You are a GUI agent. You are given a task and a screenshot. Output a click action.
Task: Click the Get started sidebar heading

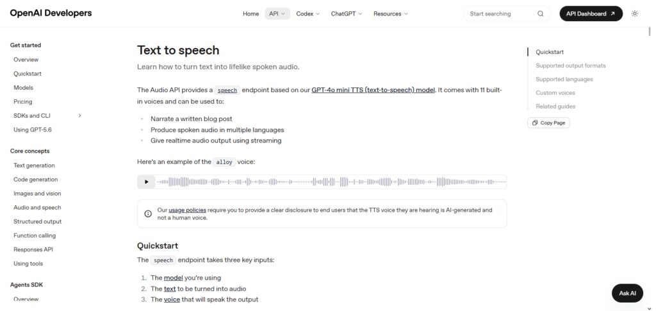[26, 45]
